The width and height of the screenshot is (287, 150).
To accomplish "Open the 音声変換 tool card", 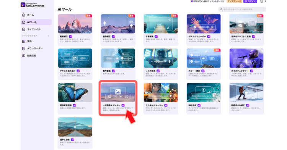I will (118, 64).
